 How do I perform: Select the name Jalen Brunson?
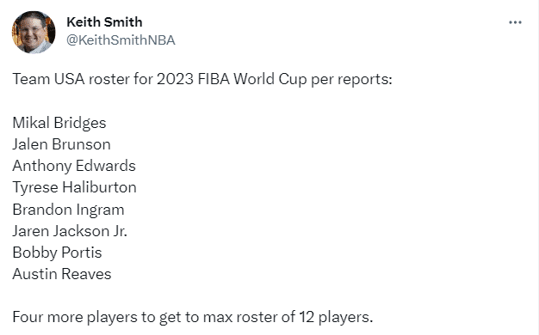pos(61,144)
